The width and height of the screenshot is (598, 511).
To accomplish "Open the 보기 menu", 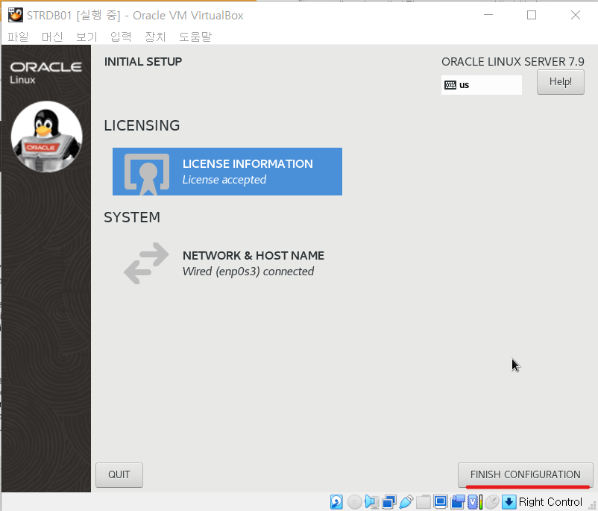I will [86, 37].
